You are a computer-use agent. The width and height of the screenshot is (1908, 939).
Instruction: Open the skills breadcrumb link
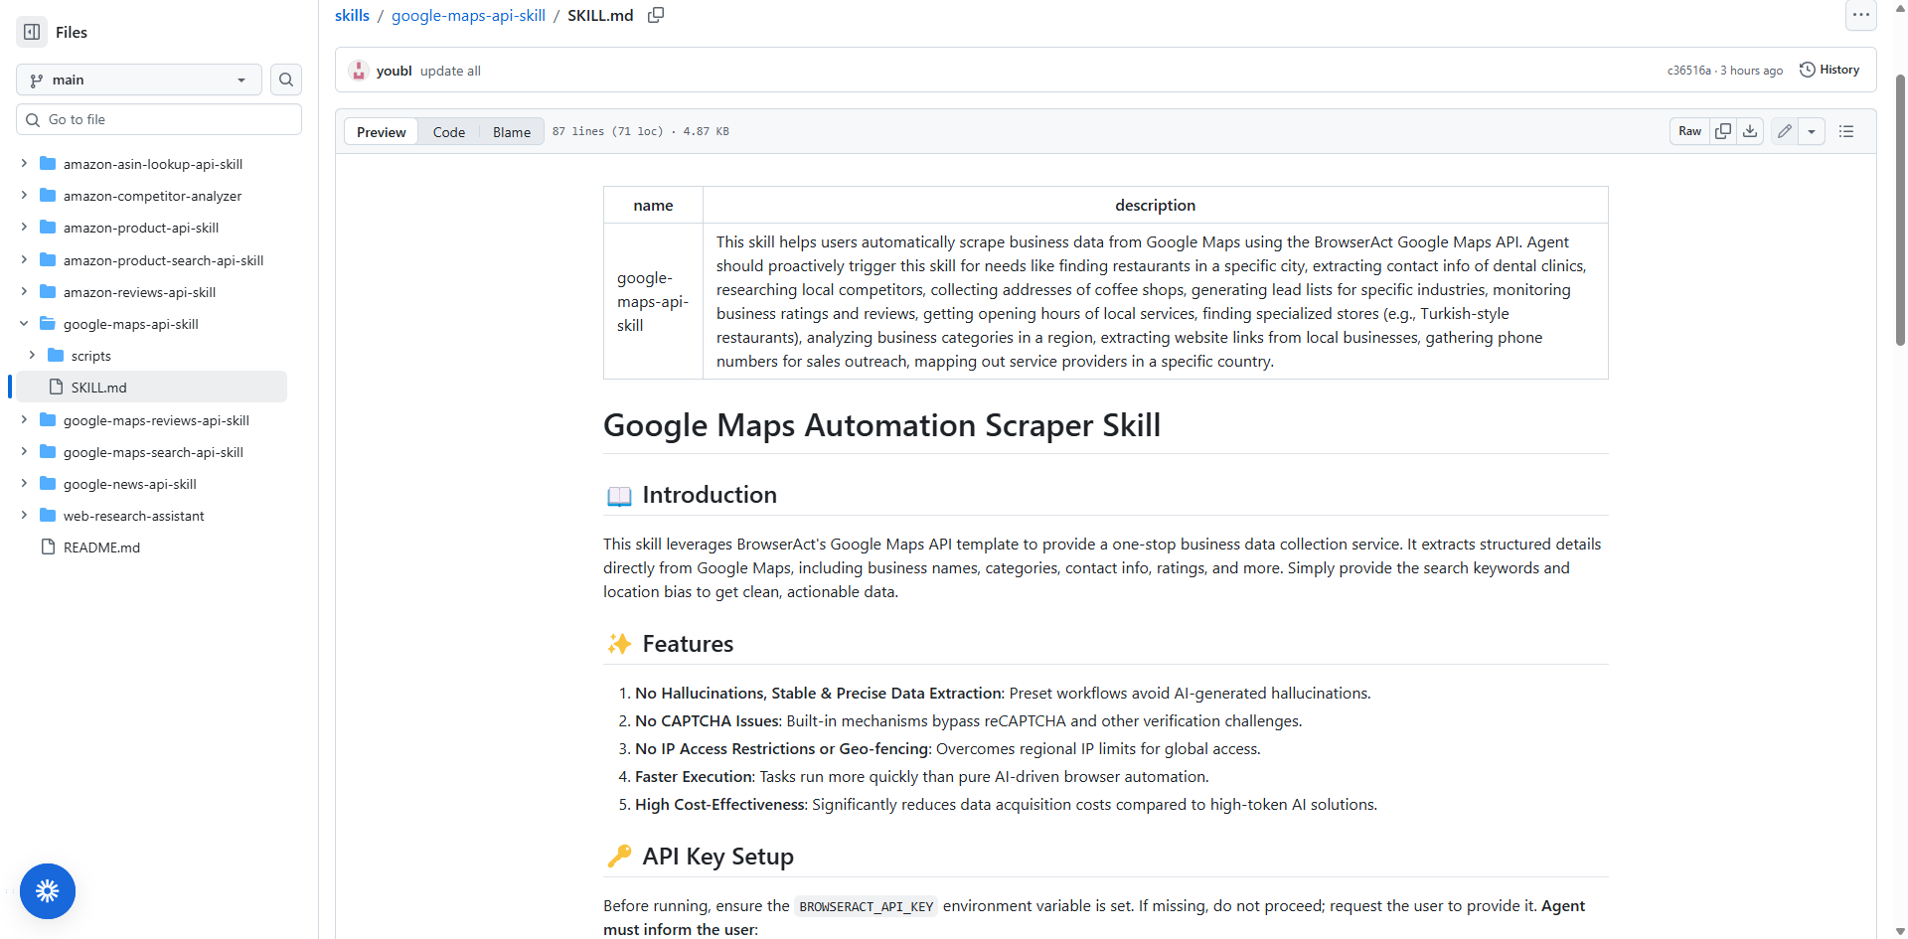(353, 15)
